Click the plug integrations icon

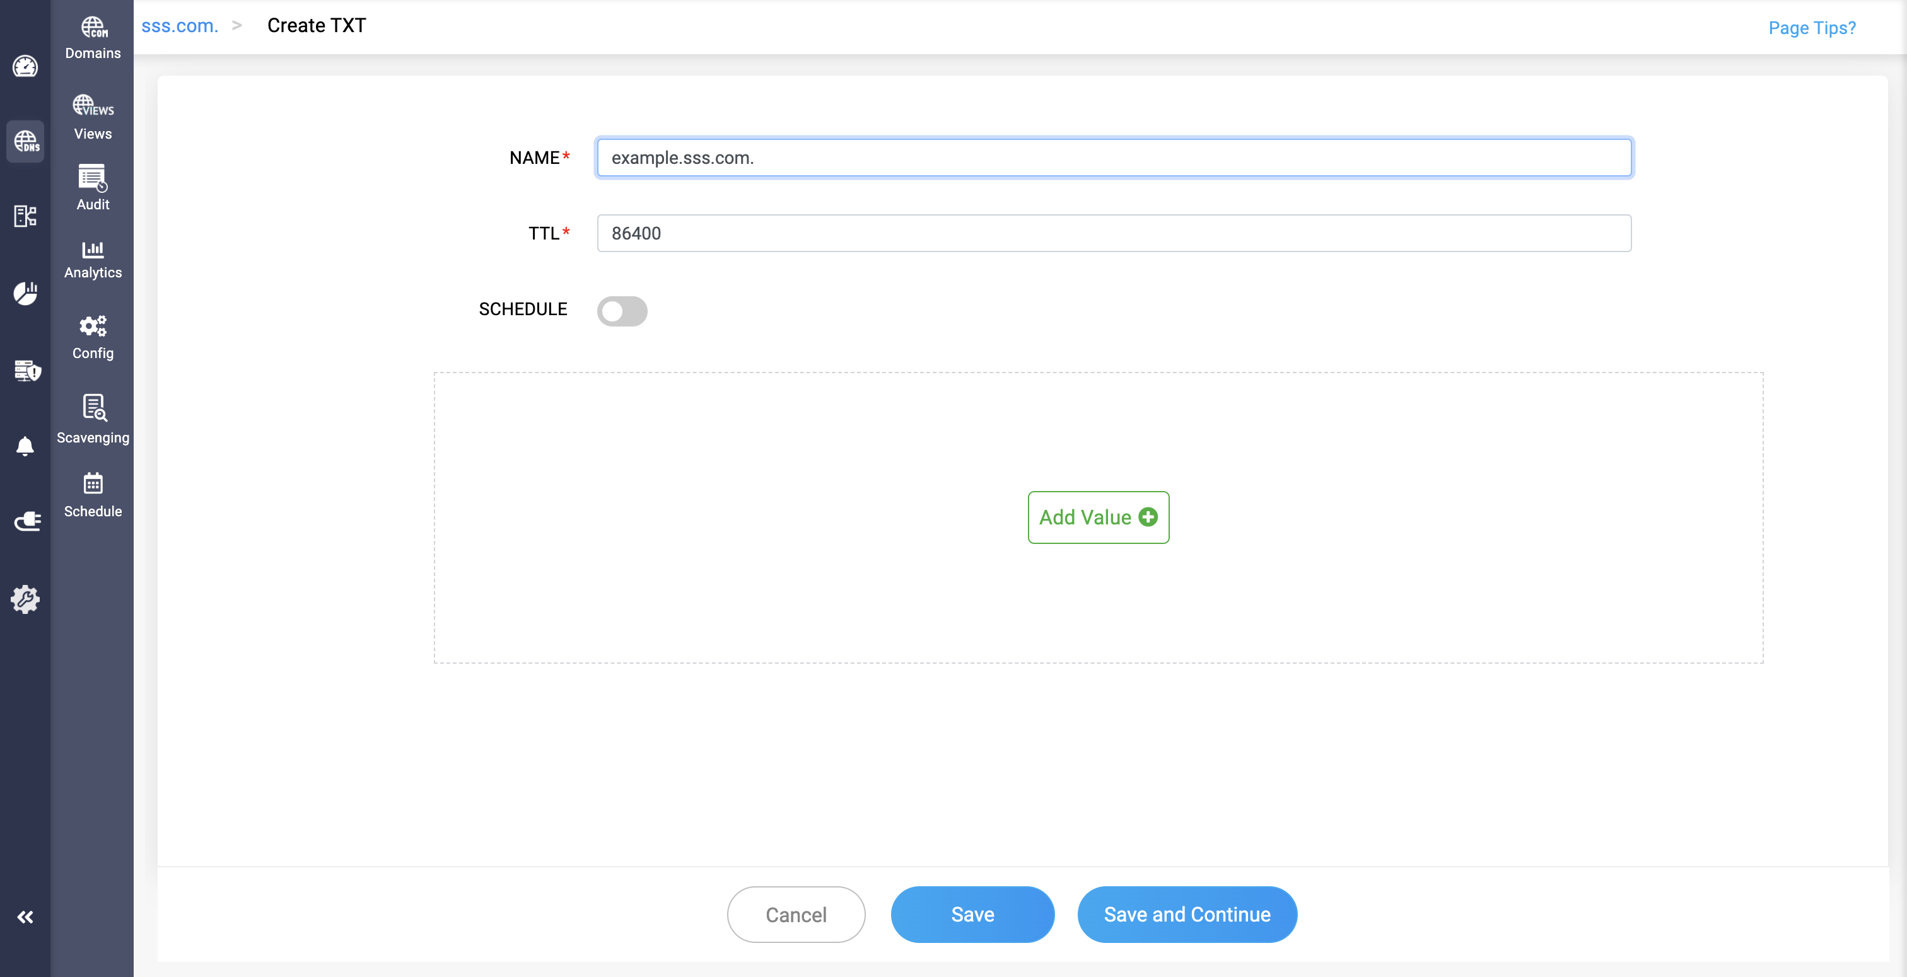[x=26, y=522]
